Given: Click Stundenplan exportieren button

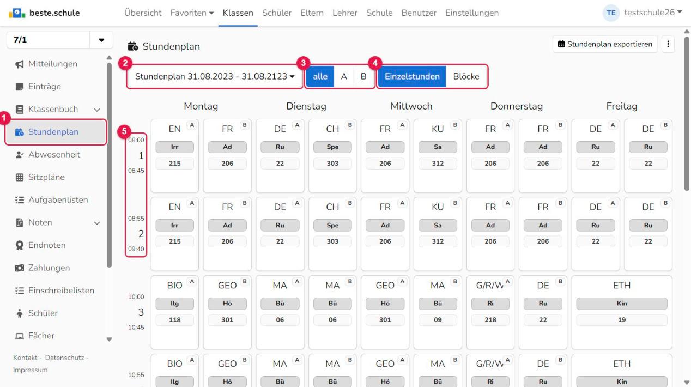Looking at the screenshot, I should [x=605, y=44].
